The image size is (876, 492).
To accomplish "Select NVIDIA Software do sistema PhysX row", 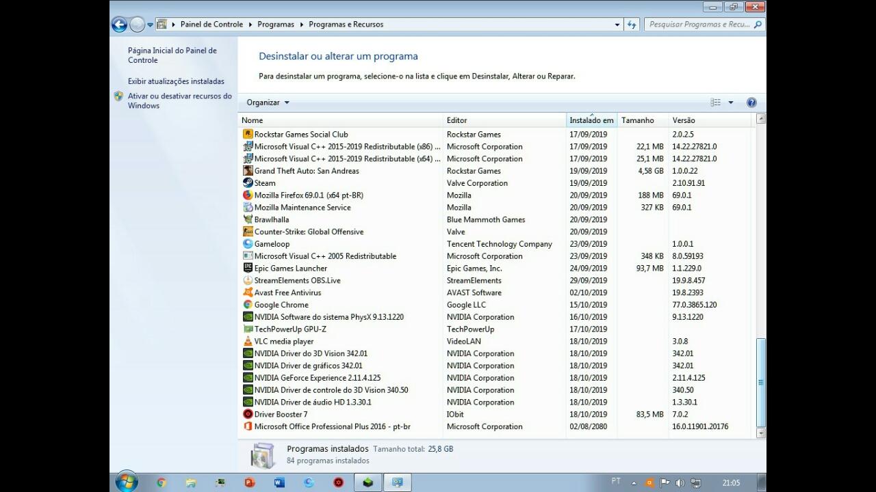I will pyautogui.click(x=496, y=317).
